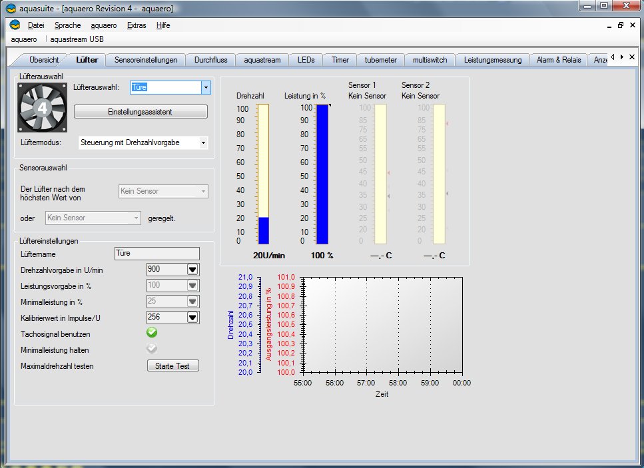644x468 pixels.
Task: Click the Lüftername text field
Action: (x=157, y=254)
